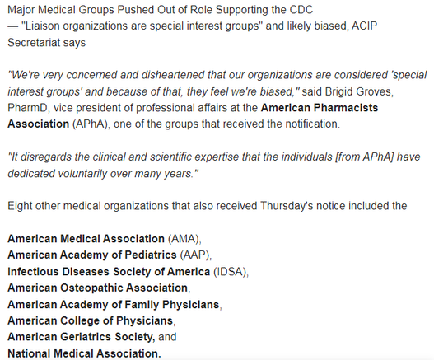
Task: Click the italic quote starting 'We're very concerned'
Action: (x=217, y=83)
